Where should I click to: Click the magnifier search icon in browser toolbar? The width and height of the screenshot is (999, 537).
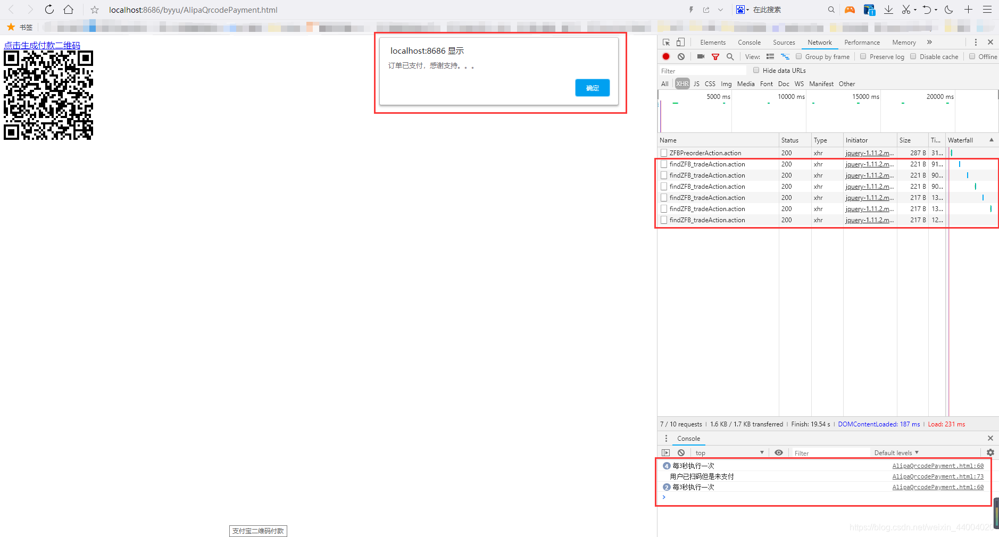coord(831,10)
